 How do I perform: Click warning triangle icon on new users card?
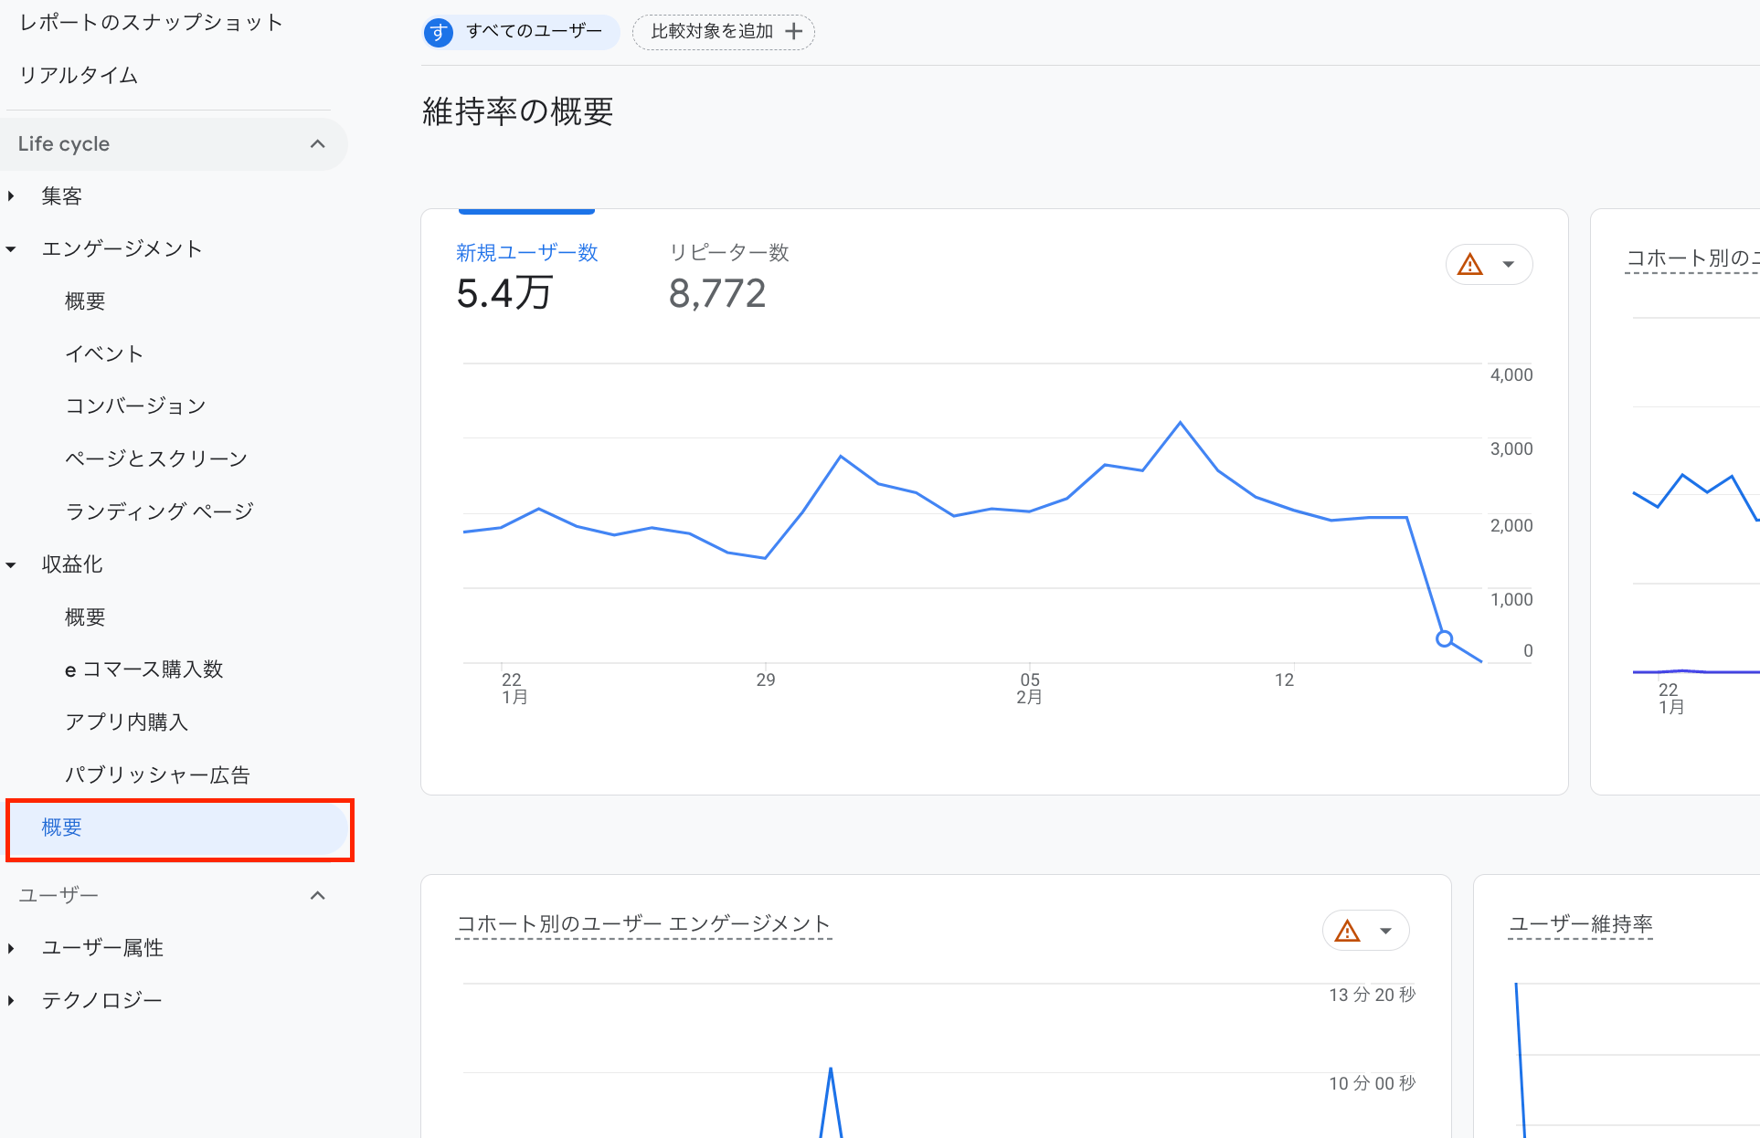coord(1469,265)
